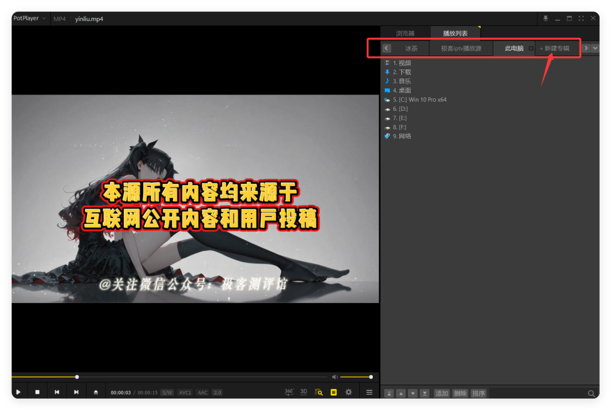This screenshot has height=410, width=611.
Task: Click the 2.0 audio channel label
Action: point(217,392)
